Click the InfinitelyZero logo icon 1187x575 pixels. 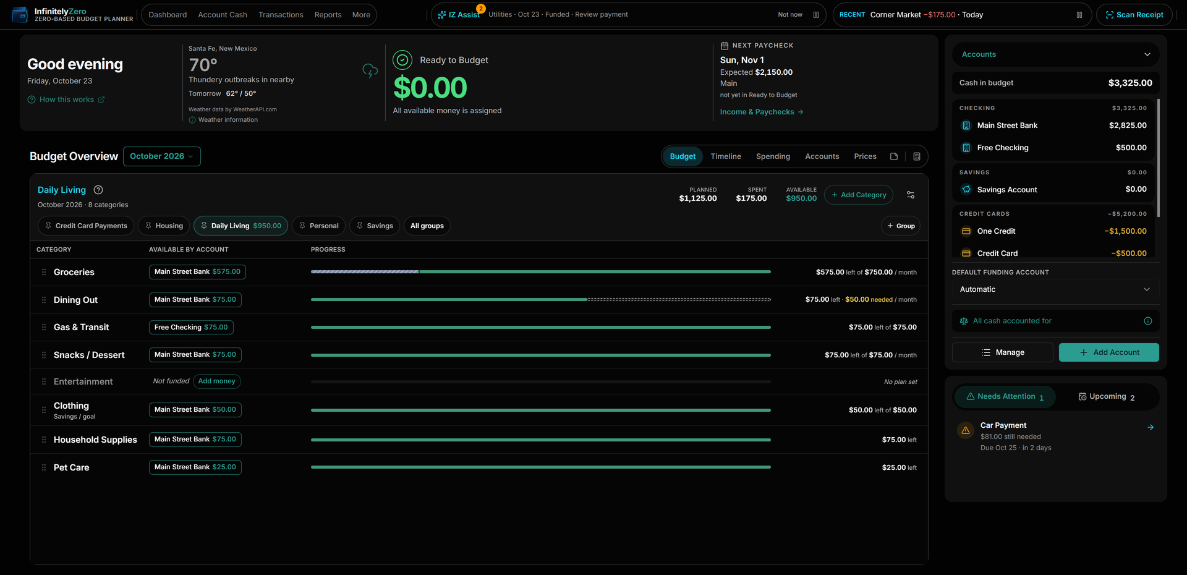20,15
